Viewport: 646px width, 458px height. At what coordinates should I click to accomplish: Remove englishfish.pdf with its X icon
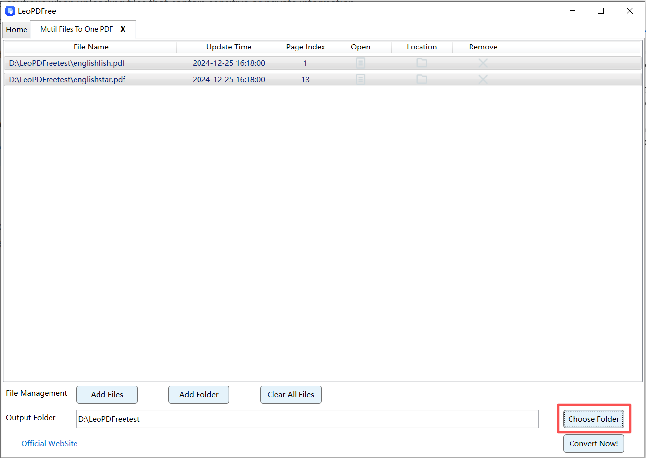click(483, 63)
